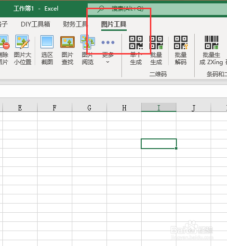The width and height of the screenshot is (227, 246).
Task: Select column H header
Action: tap(124, 108)
